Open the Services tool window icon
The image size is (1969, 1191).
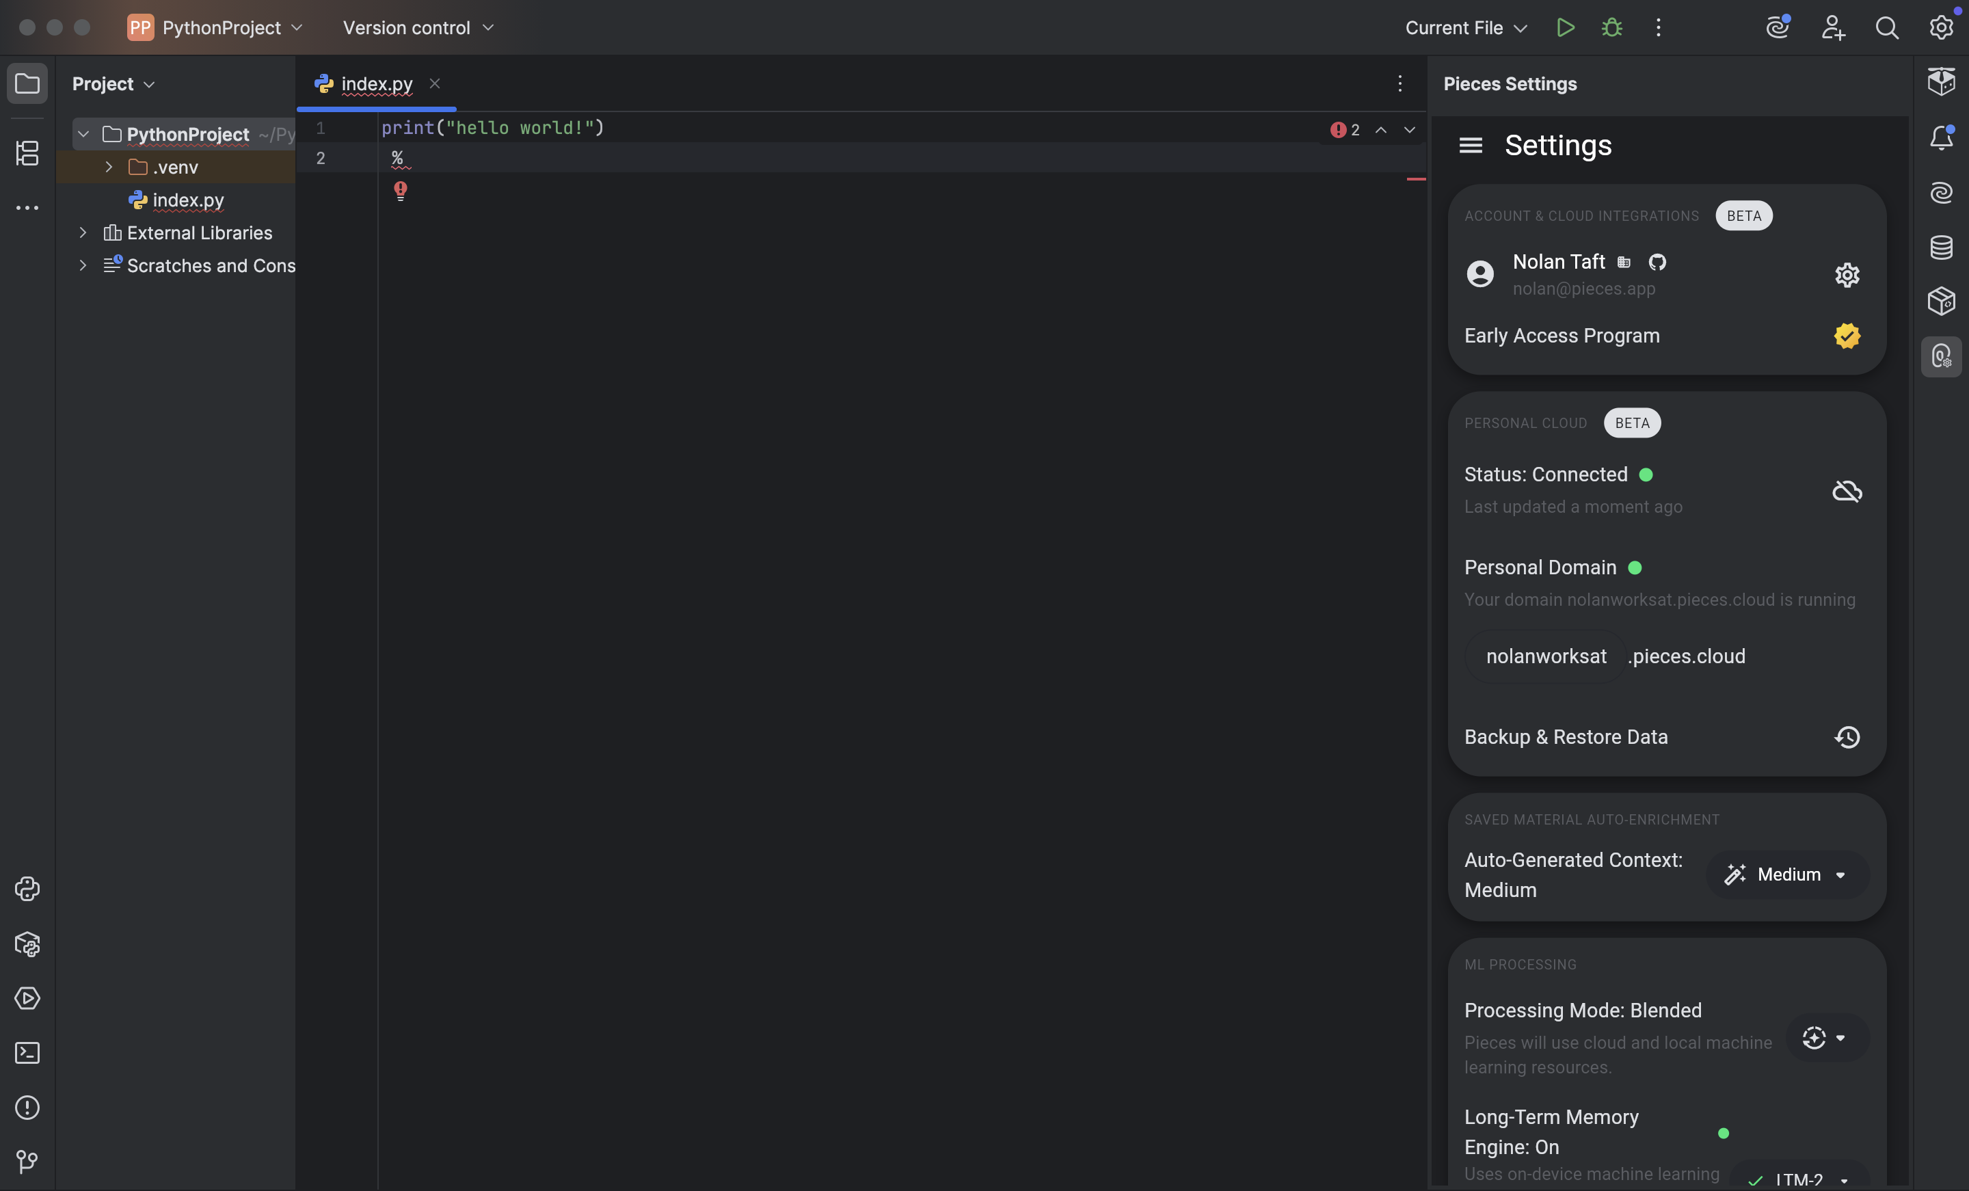coord(27,998)
